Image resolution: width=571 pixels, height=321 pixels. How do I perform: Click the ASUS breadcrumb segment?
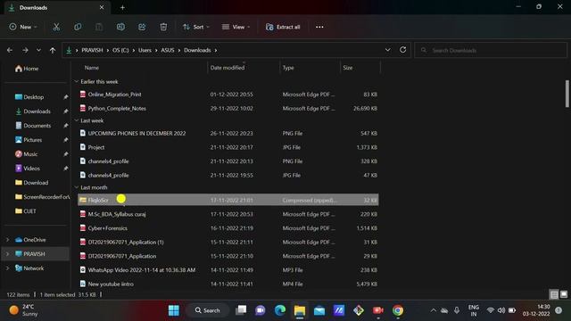click(x=168, y=50)
